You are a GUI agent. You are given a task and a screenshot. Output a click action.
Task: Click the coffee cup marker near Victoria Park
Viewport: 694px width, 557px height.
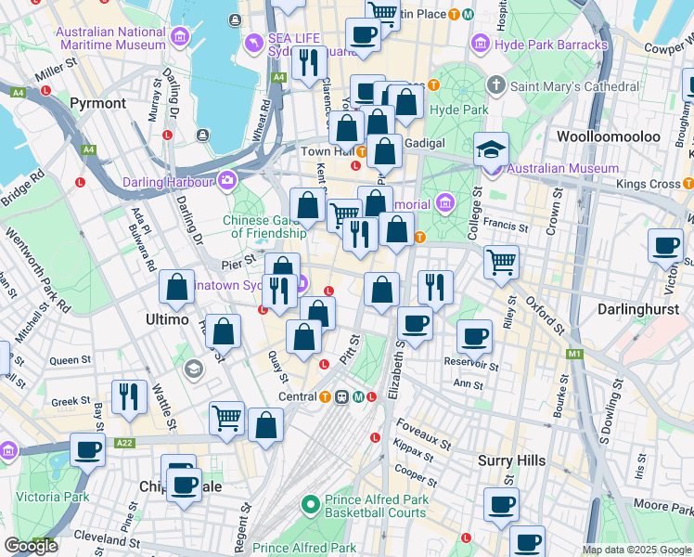click(88, 450)
